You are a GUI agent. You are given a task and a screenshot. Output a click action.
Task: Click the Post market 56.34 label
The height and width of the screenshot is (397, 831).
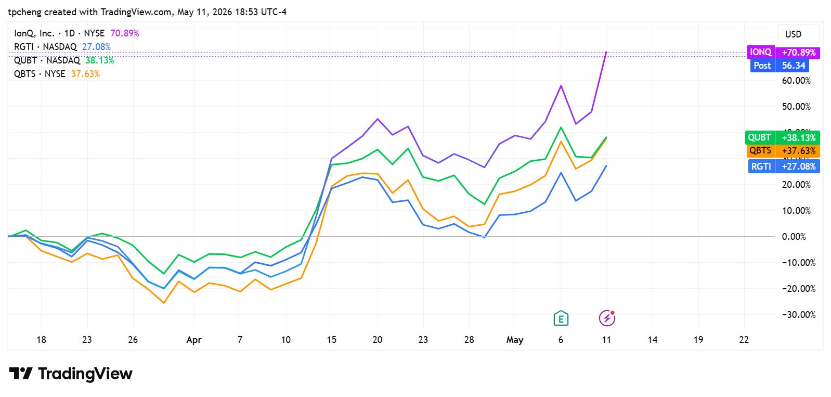pyautogui.click(x=780, y=66)
